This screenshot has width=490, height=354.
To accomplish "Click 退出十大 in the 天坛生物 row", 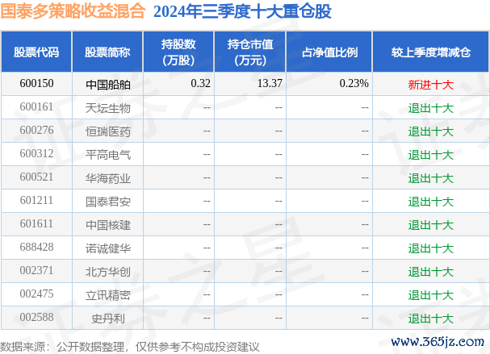I will coord(430,108).
